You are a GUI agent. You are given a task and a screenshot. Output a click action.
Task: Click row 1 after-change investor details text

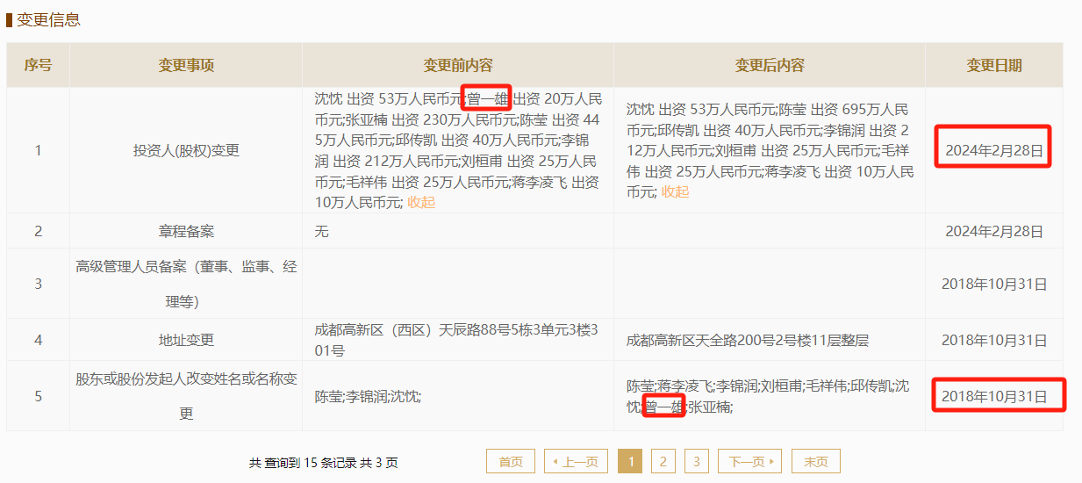click(x=770, y=150)
